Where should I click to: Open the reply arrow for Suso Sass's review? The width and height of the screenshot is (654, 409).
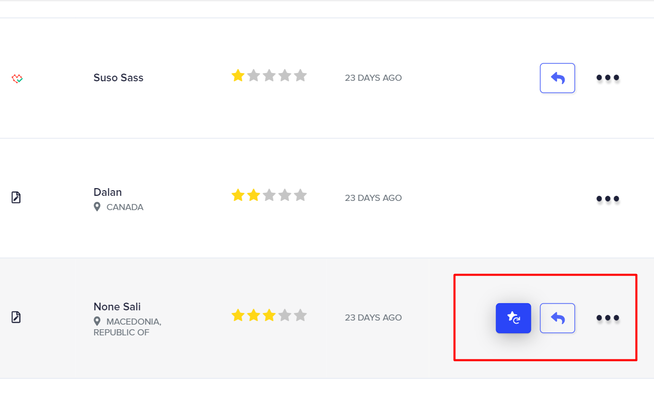click(x=557, y=78)
